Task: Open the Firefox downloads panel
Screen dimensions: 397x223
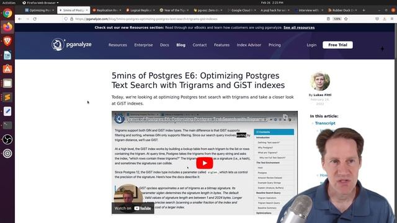Action: [x=385, y=19]
